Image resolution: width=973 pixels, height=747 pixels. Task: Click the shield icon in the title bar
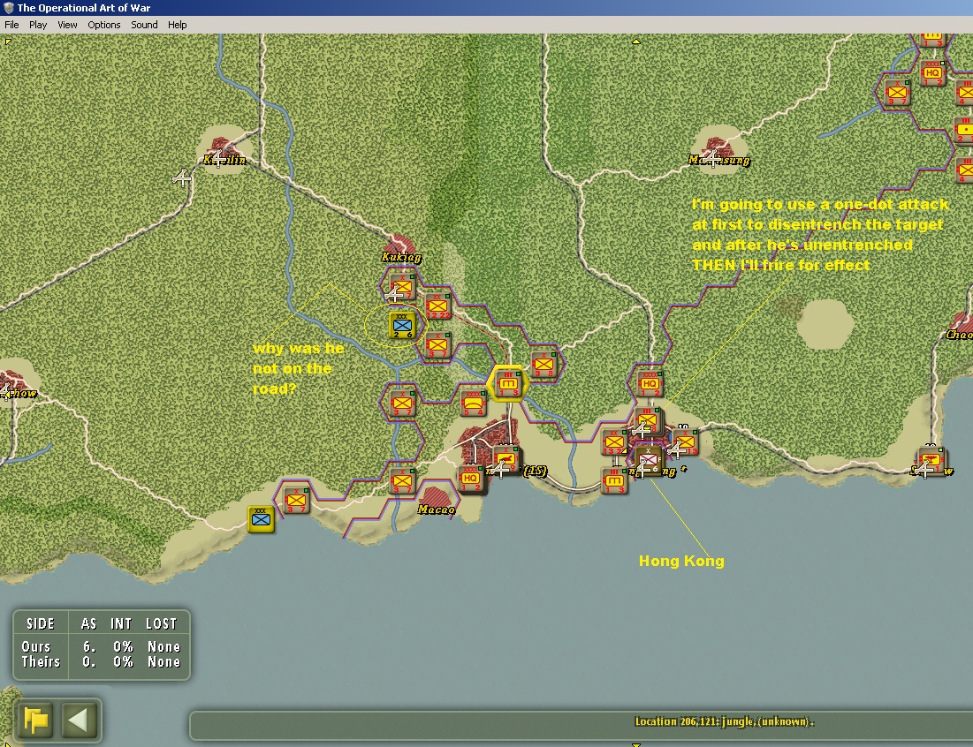point(9,8)
